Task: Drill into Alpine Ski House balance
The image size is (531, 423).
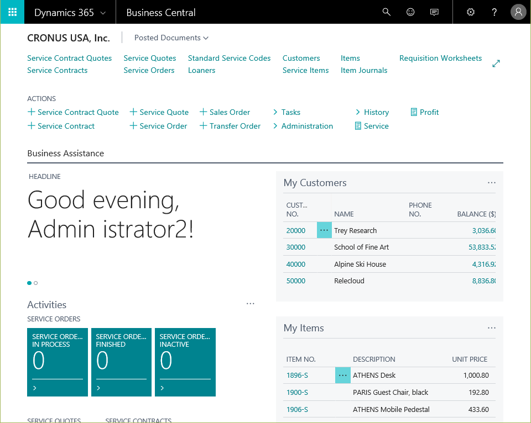Action: (484, 264)
